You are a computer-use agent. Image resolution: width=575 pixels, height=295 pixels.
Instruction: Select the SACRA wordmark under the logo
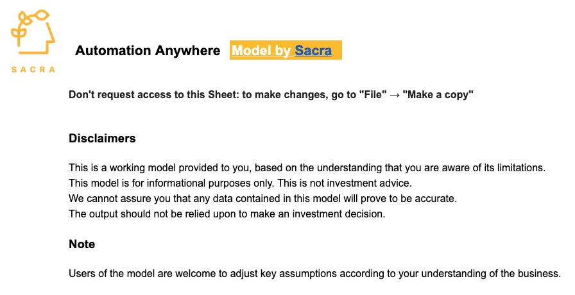[33, 70]
